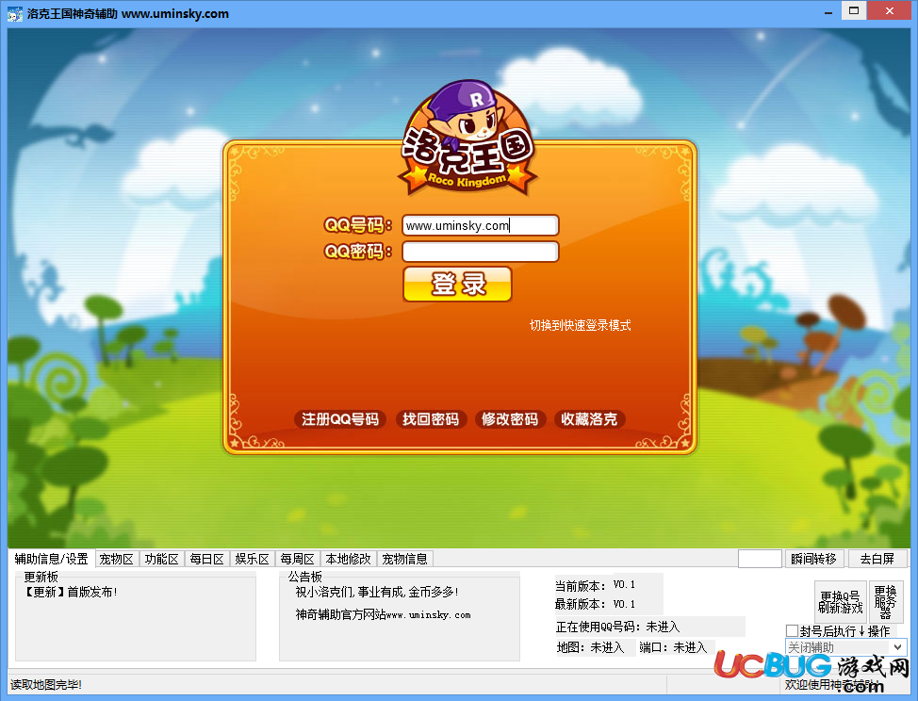This screenshot has height=701, width=918.
Task: Close the 洛克王国神奇辅助 window
Action: [x=890, y=11]
